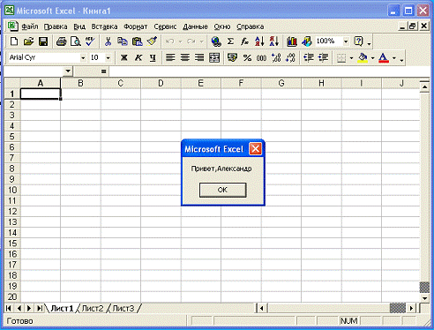The image size is (434, 330).
Task: Open the Drawing toolbar icon
Action: [x=306, y=41]
